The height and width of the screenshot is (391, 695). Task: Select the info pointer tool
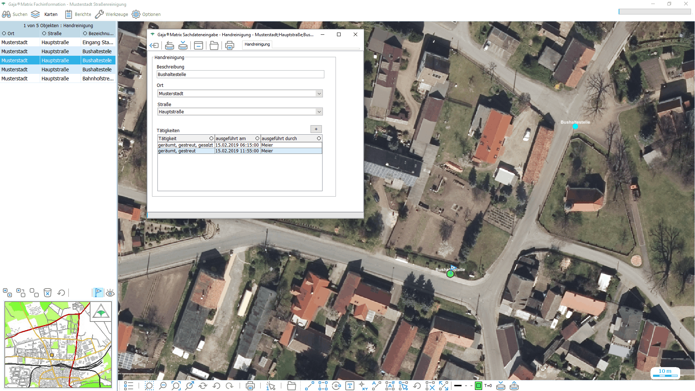(x=271, y=386)
